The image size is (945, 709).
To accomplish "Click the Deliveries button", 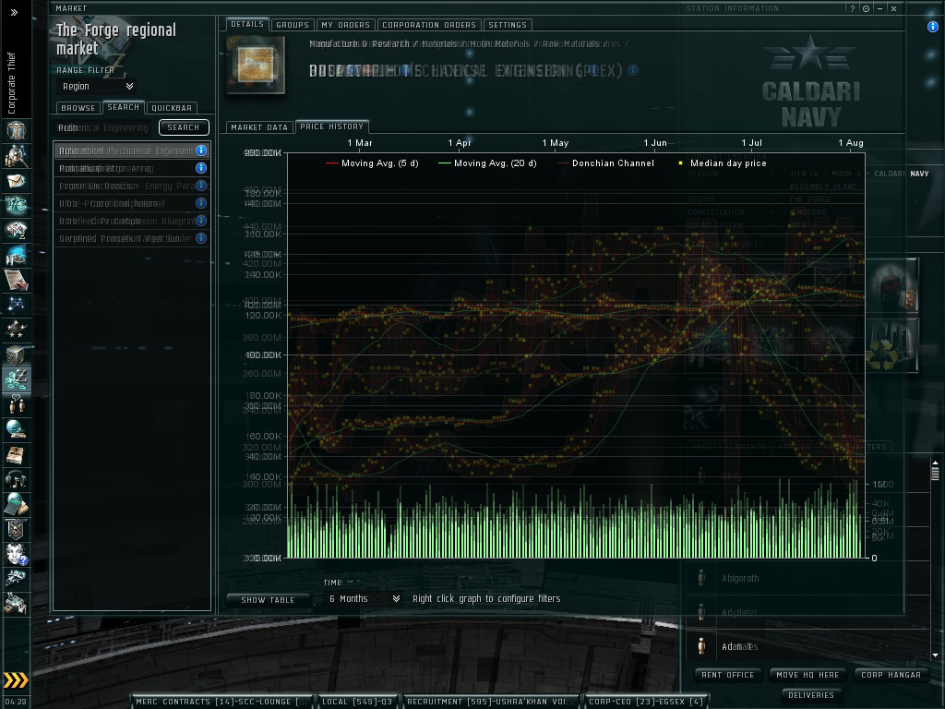I will (811, 695).
